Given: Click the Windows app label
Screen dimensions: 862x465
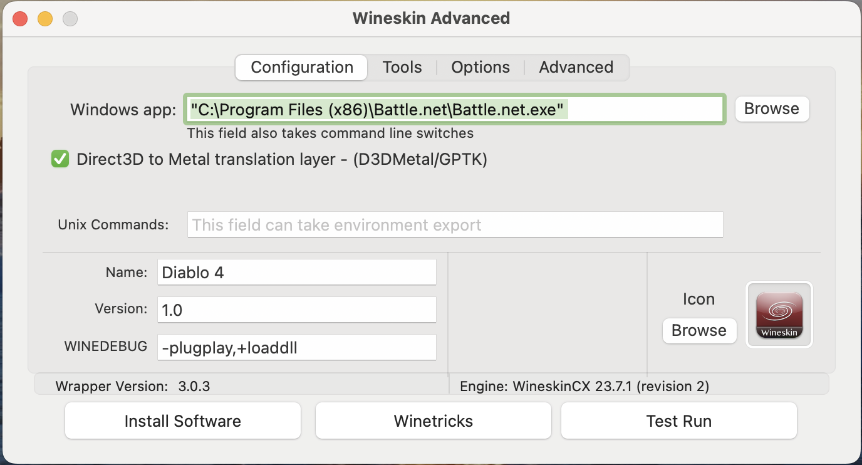Looking at the screenshot, I should (123, 110).
